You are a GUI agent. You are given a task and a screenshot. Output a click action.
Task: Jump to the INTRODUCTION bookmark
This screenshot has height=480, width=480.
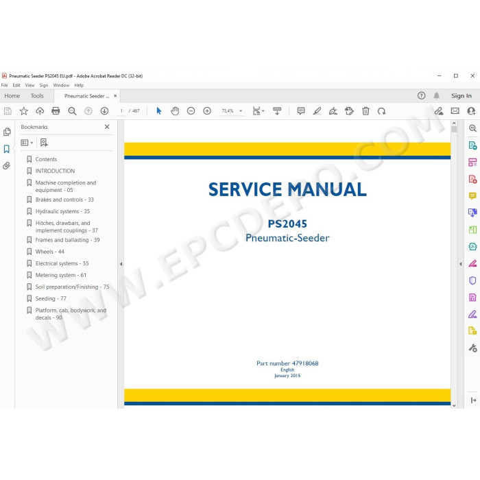point(55,171)
